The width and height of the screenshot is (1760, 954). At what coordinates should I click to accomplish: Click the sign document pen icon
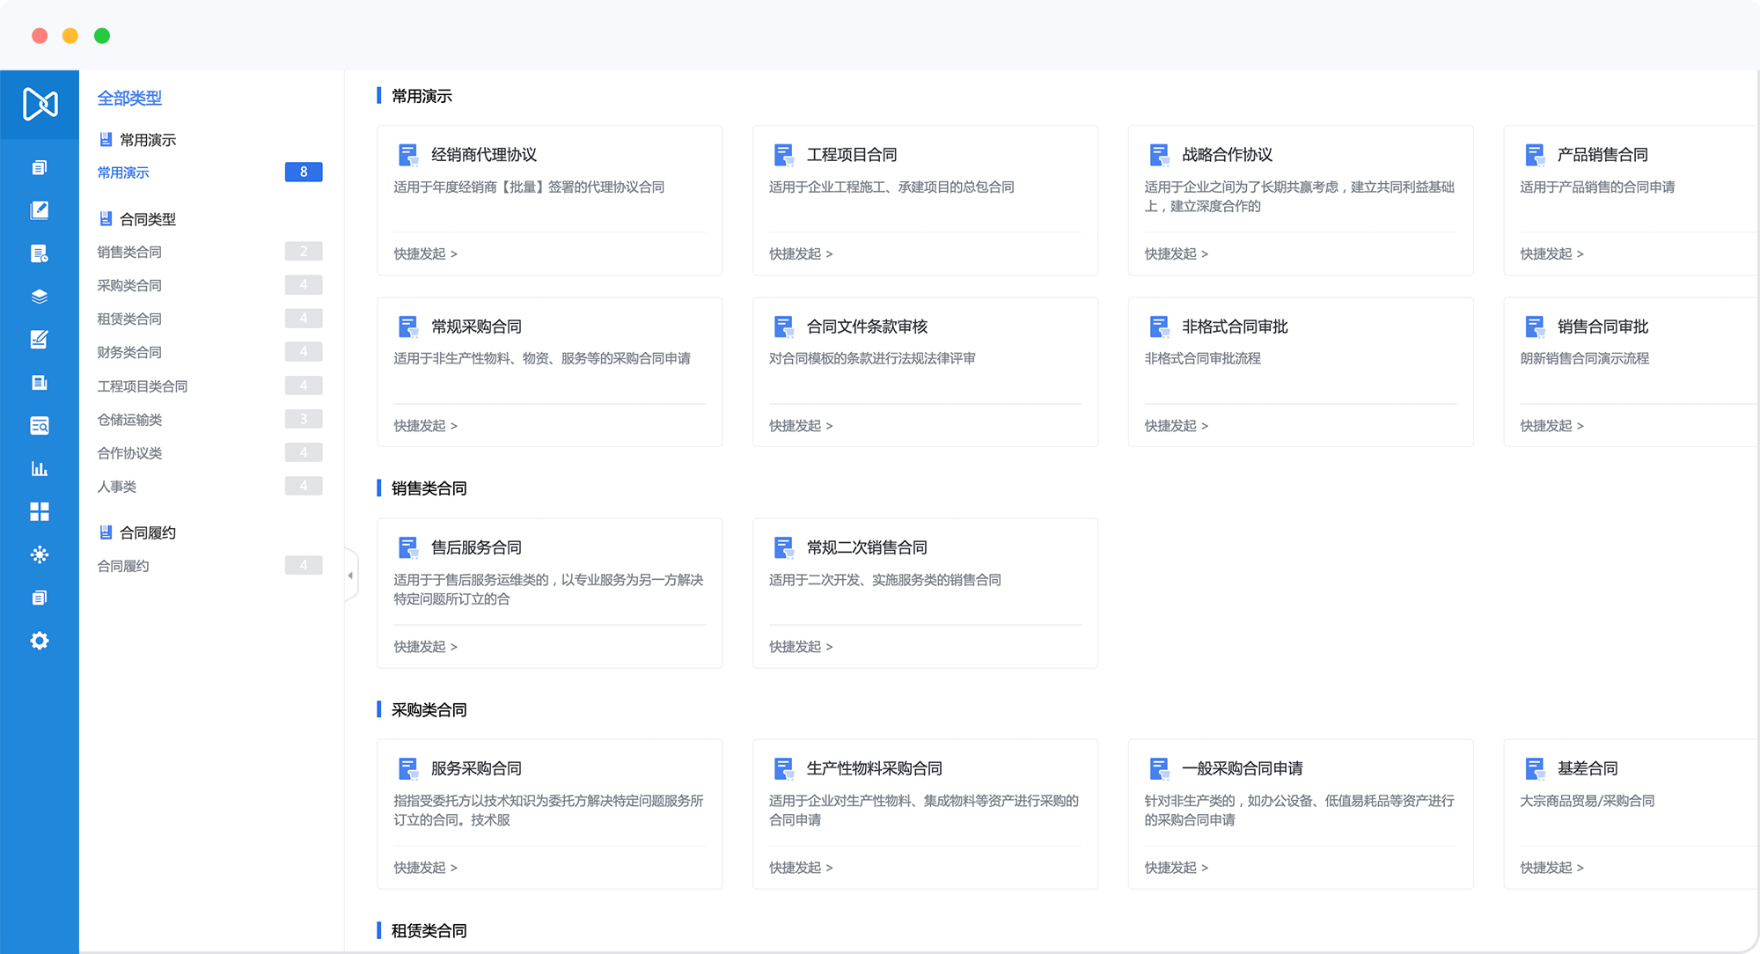click(x=40, y=340)
